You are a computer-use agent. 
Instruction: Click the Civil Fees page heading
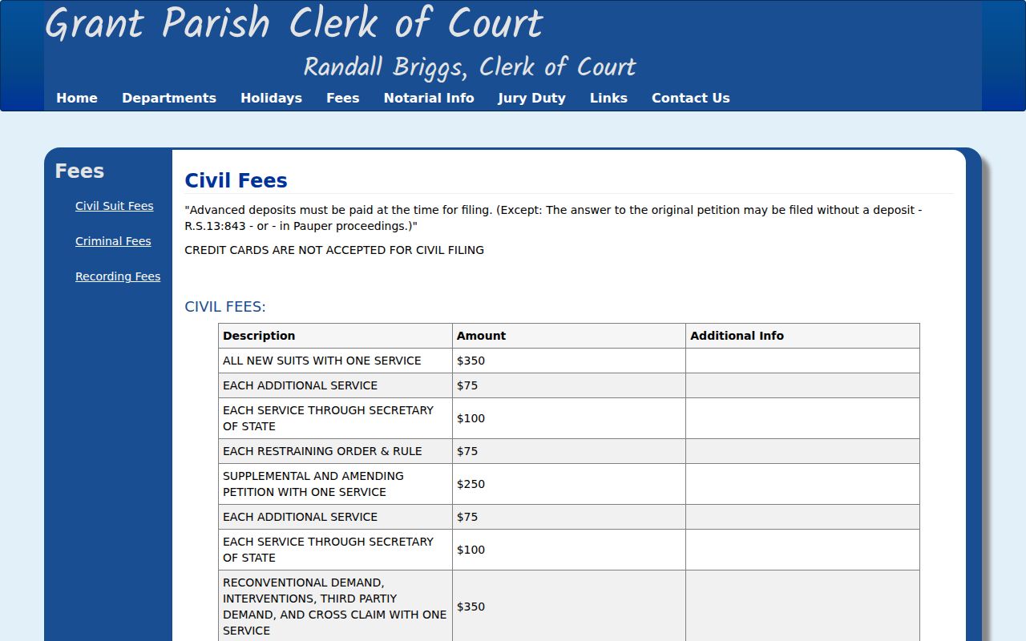click(x=236, y=180)
